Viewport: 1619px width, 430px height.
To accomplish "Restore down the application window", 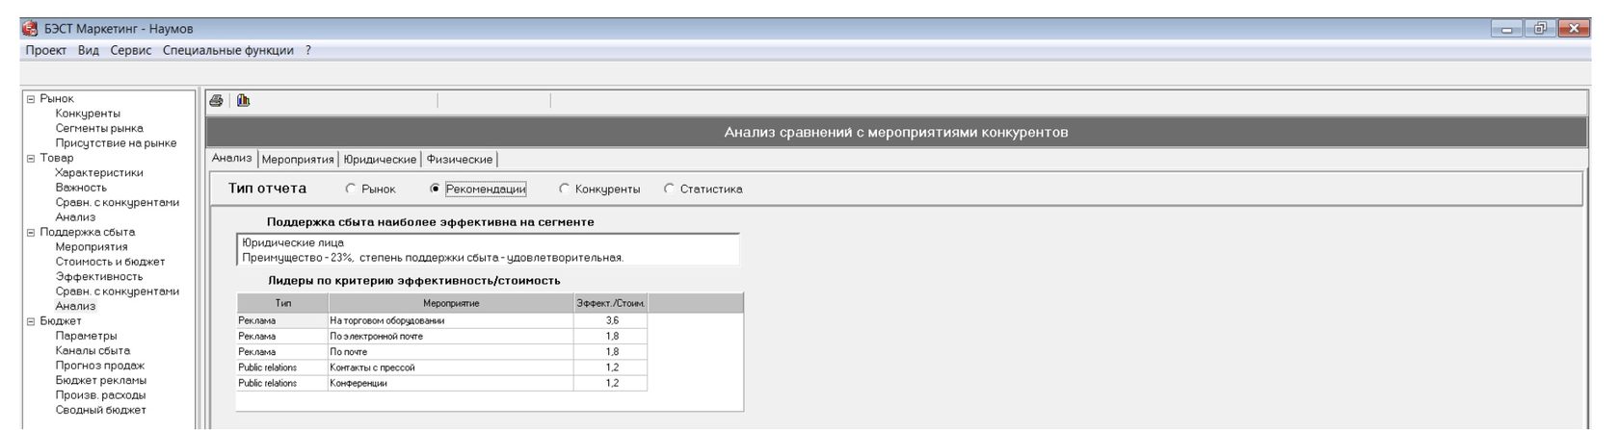I will (1541, 29).
